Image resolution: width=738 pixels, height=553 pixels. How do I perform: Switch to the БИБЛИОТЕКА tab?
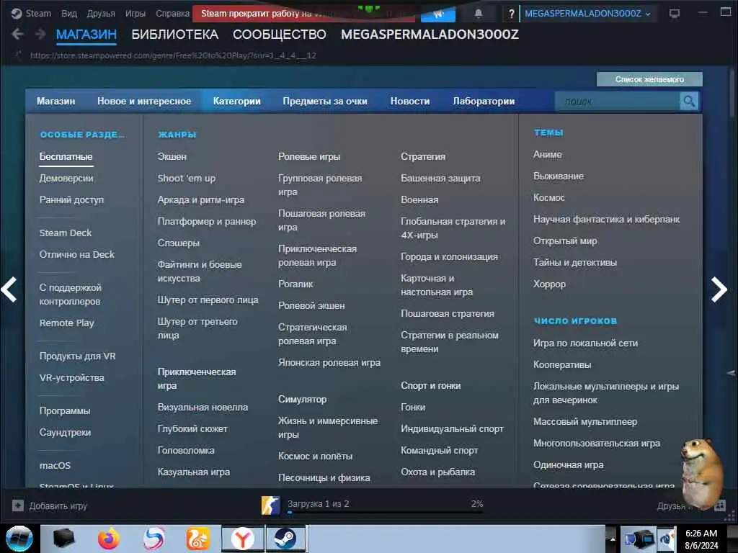[174, 35]
